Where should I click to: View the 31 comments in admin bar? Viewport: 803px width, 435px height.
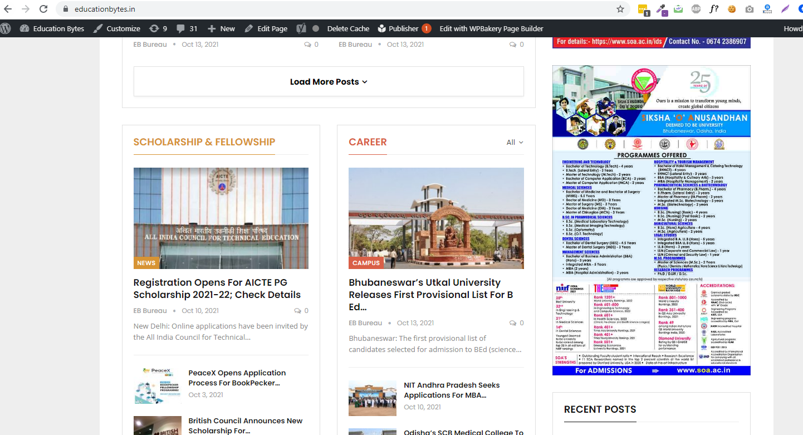click(187, 28)
